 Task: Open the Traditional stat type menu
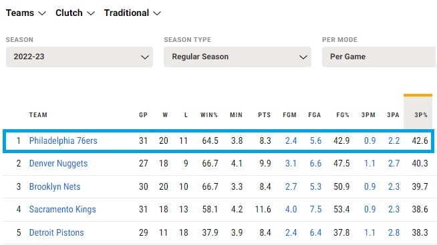coord(132,13)
